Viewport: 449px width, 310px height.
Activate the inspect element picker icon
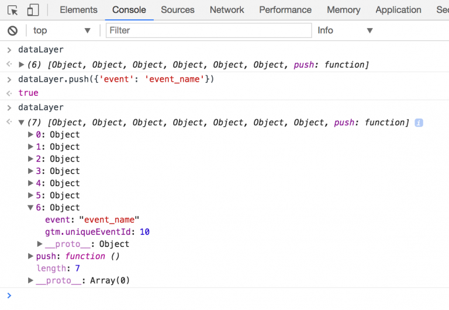tap(12, 10)
